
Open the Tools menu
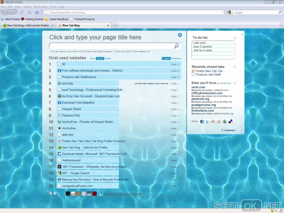click(53, 7)
